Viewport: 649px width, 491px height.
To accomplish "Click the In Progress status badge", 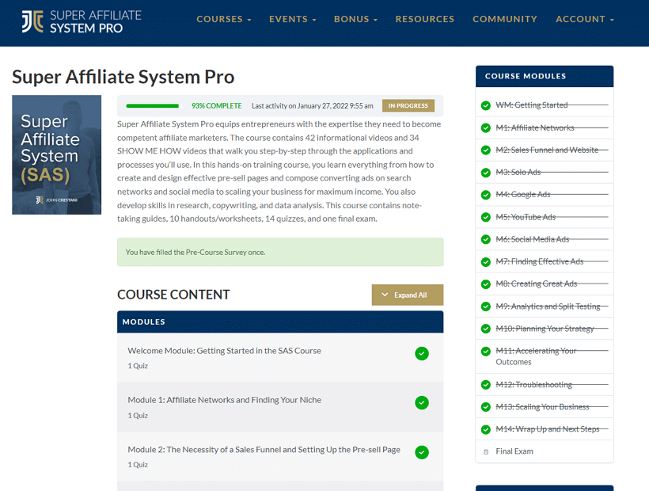I will (408, 105).
